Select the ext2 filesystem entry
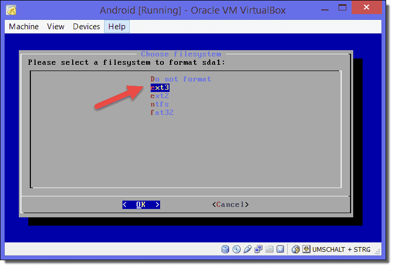The height and width of the screenshot is (268, 394). [160, 96]
